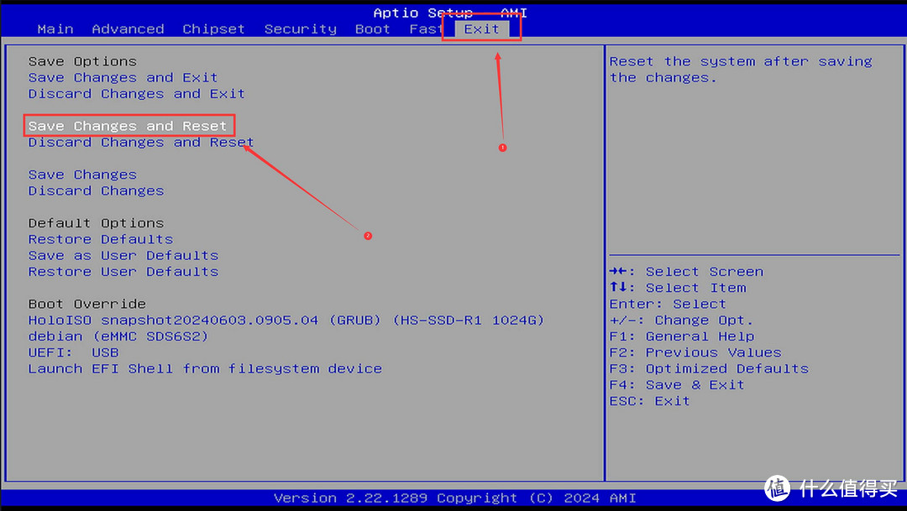Click the help text about resetting system
Image resolution: width=907 pixels, height=511 pixels.
[741, 70]
